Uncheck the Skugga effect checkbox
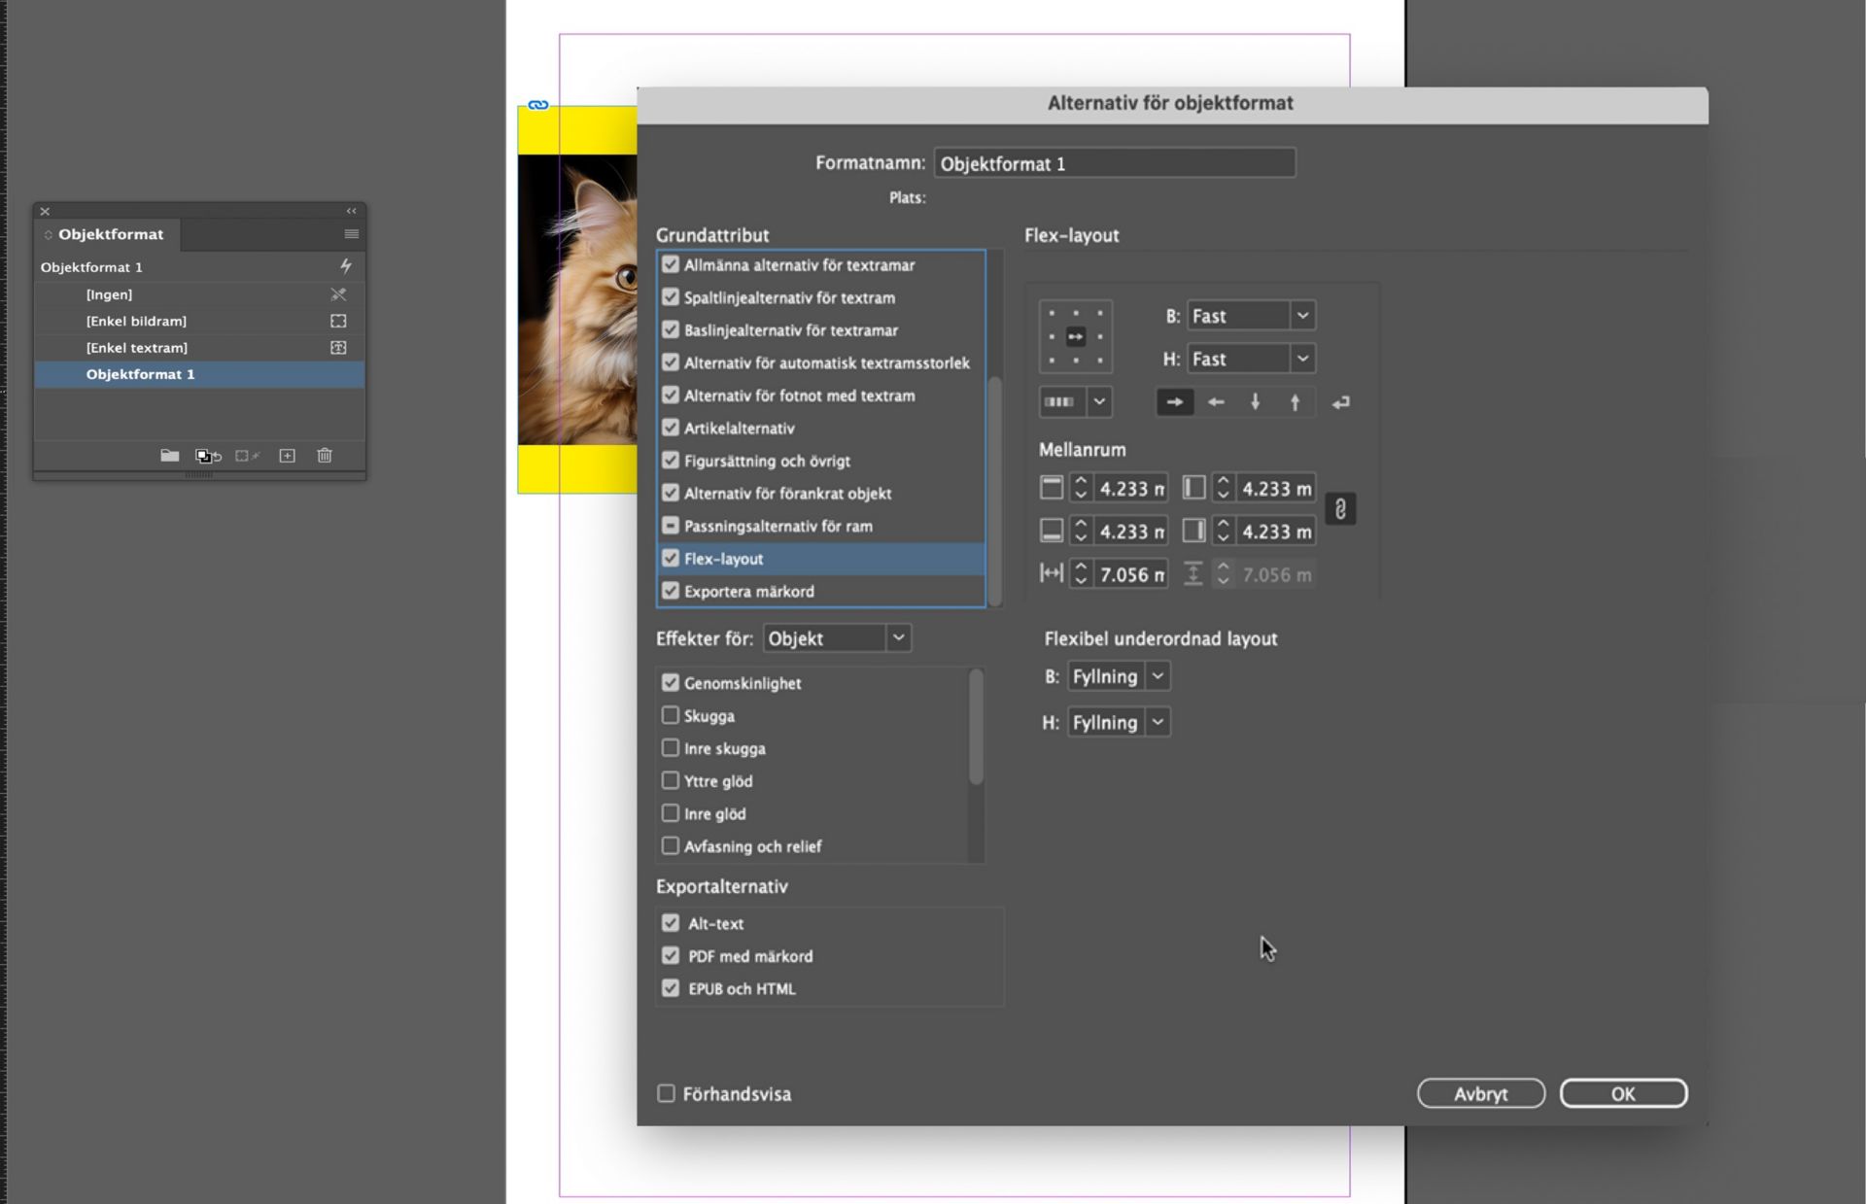The image size is (1866, 1204). (671, 715)
